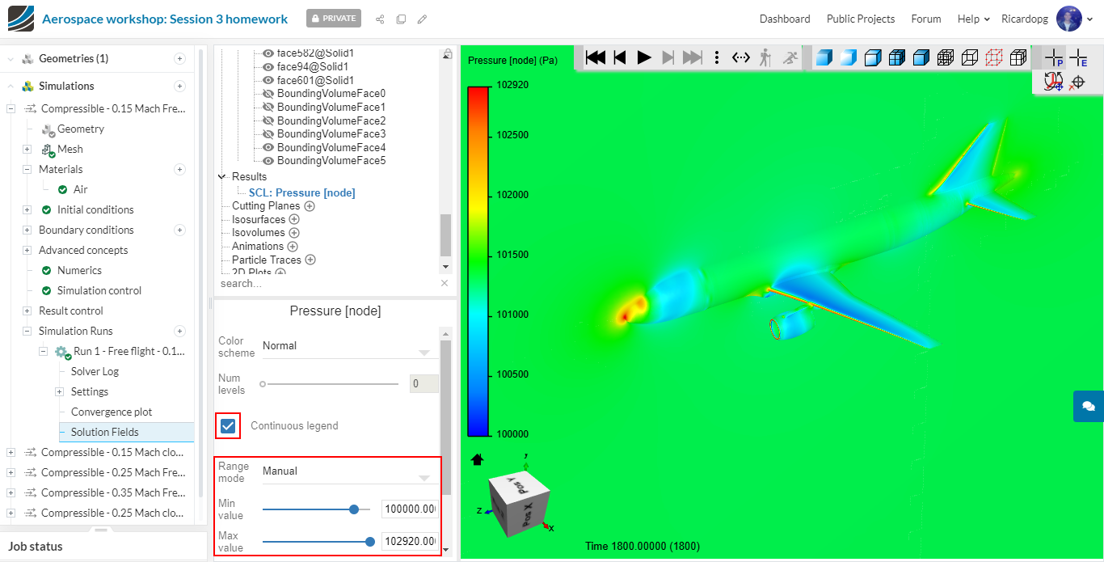
Task: Select the light smooth-shaded cube render mode
Action: 848,57
